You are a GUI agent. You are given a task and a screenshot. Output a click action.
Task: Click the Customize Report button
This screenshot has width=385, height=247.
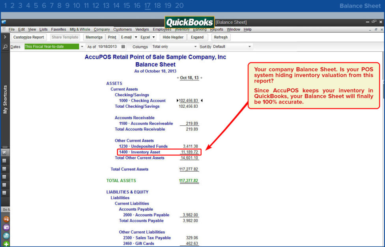28,37
